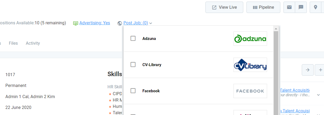Click the globe icon beside Post Job

(x=120, y=23)
